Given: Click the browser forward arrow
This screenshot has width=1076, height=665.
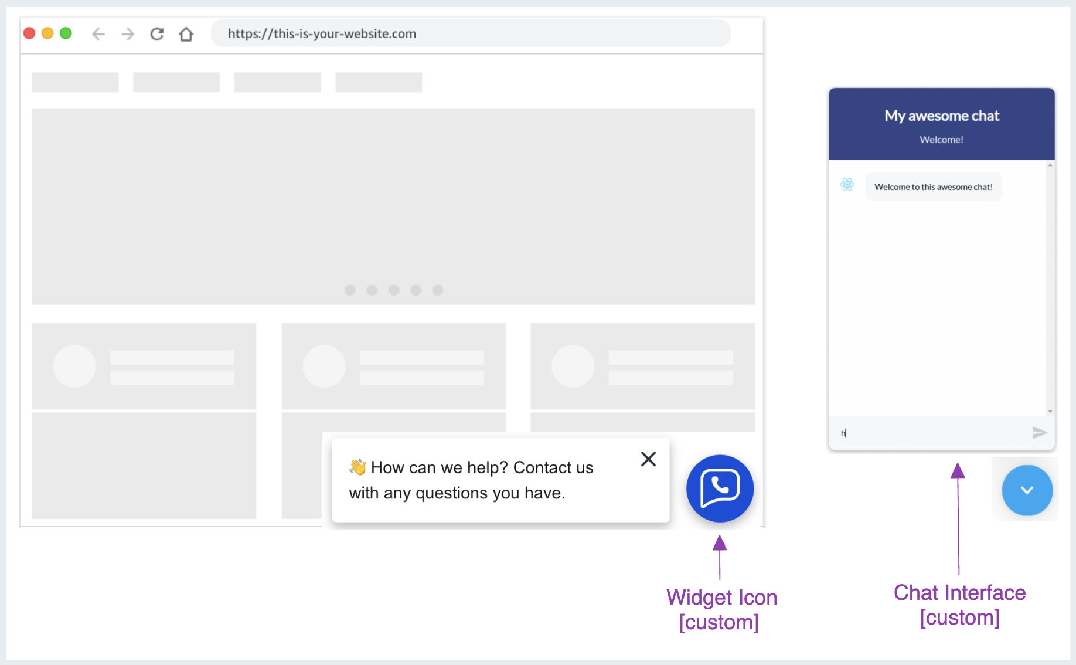Looking at the screenshot, I should click(128, 34).
